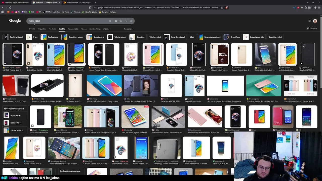Select related search redmi note 6
This screenshot has height=181, width=322.
15,115
